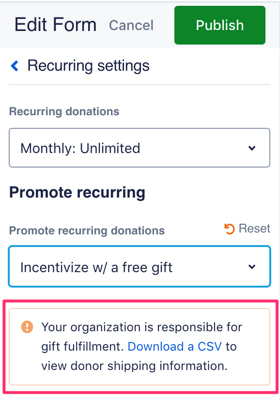Screen dimensions: 280x400
Task: Click the view donor shipping information text
Action: tap(134, 366)
